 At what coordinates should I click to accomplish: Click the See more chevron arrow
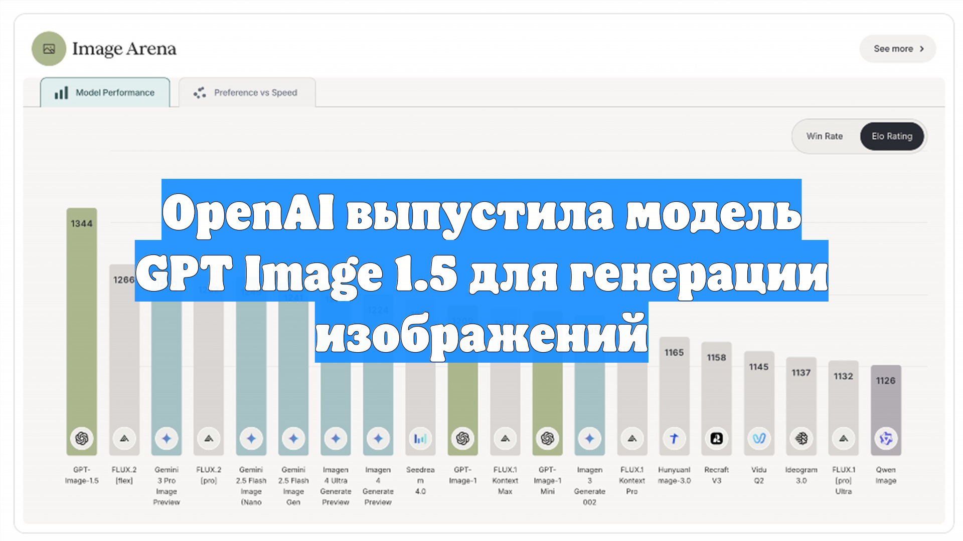click(921, 49)
